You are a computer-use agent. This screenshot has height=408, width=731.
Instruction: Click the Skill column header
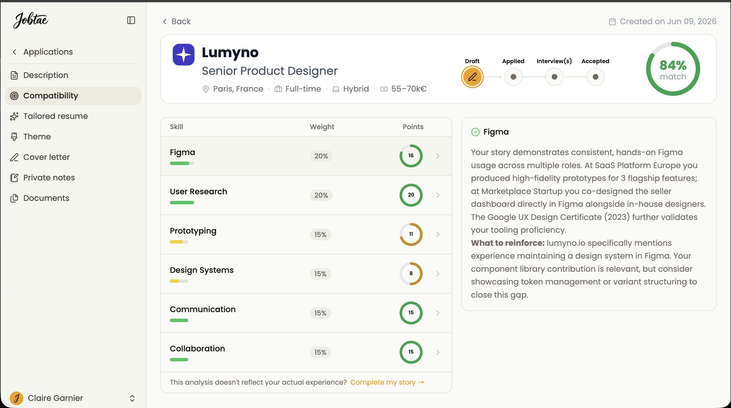click(176, 127)
